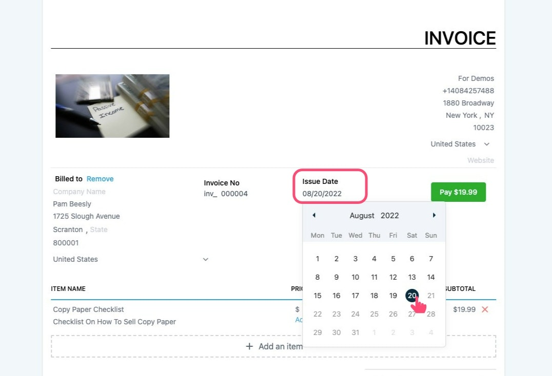This screenshot has height=376, width=552.
Task: Select August 3 in the calendar
Action: point(355,259)
